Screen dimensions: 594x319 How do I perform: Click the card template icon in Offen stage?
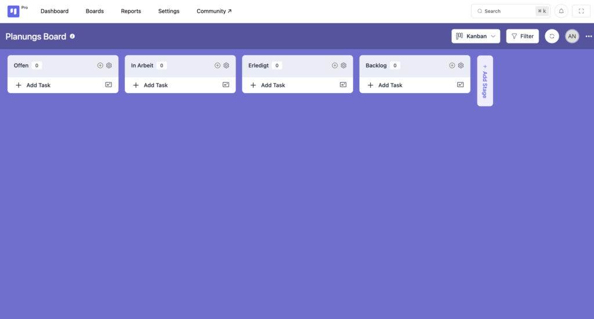click(x=108, y=85)
